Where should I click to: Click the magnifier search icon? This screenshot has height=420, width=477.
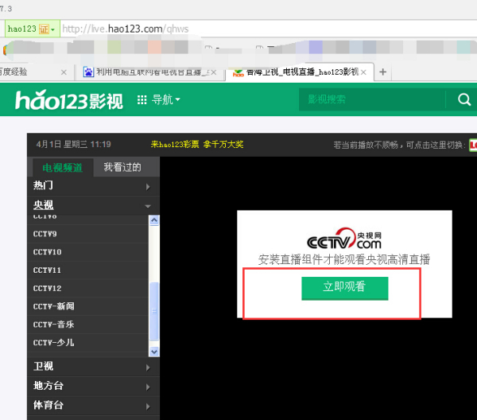tap(464, 99)
